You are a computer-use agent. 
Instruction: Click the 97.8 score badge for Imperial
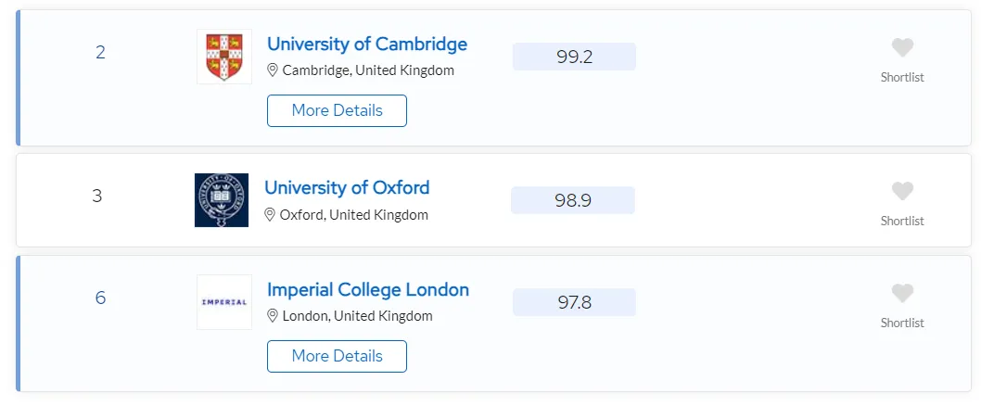click(574, 302)
